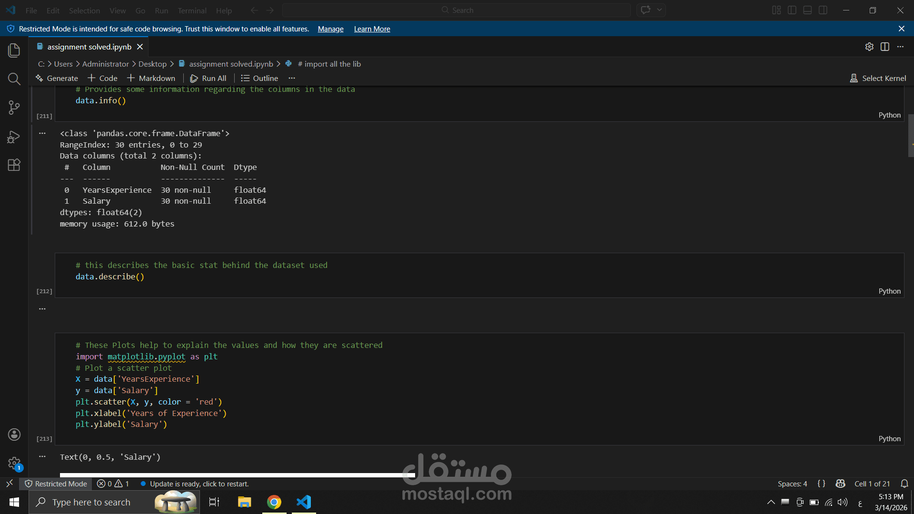Open the Search view in sidebar
This screenshot has width=914, height=514.
point(14,79)
